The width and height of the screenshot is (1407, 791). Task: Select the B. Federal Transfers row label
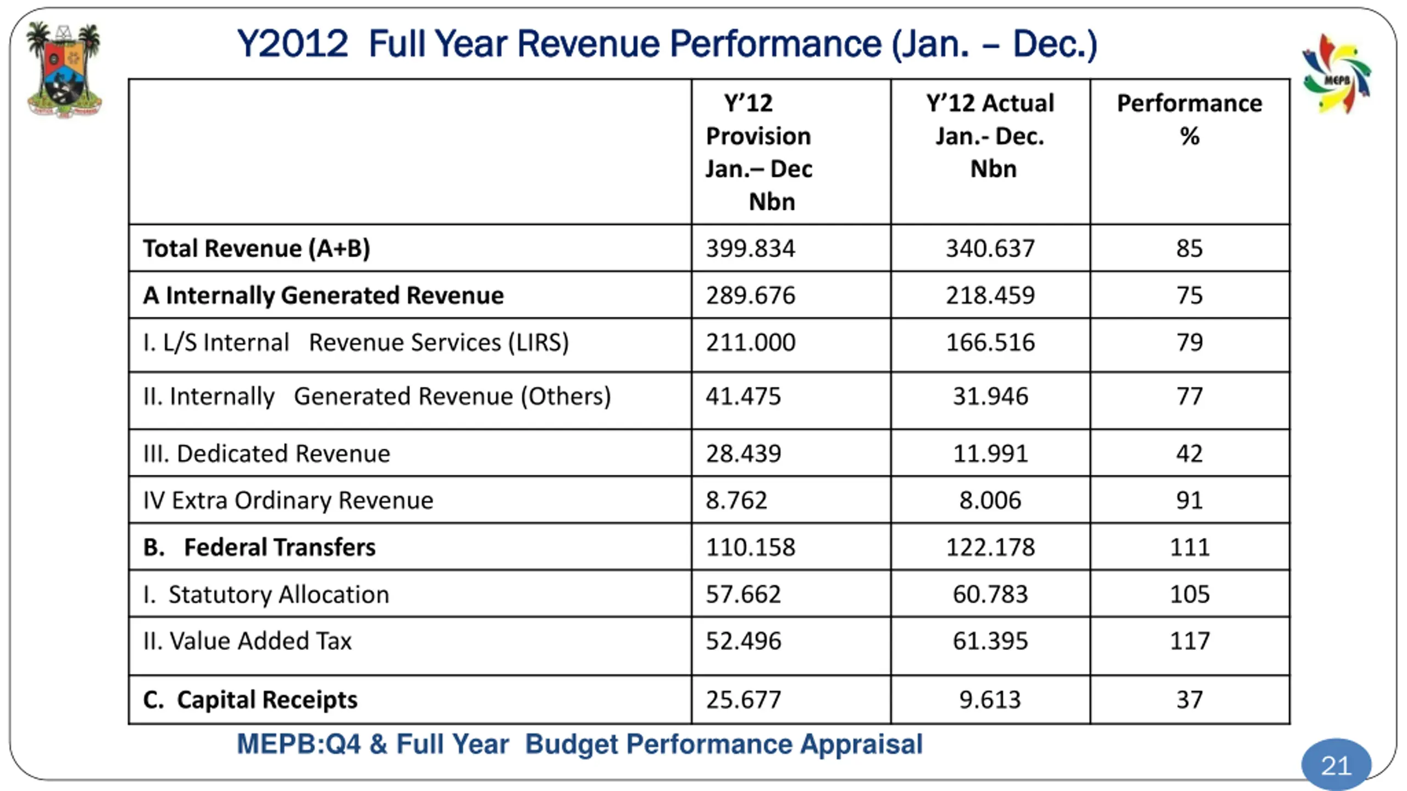[259, 547]
